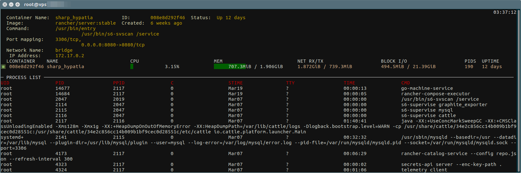This screenshot has height=173, width=521.
Task: Select the PID column header
Action: [60, 83]
